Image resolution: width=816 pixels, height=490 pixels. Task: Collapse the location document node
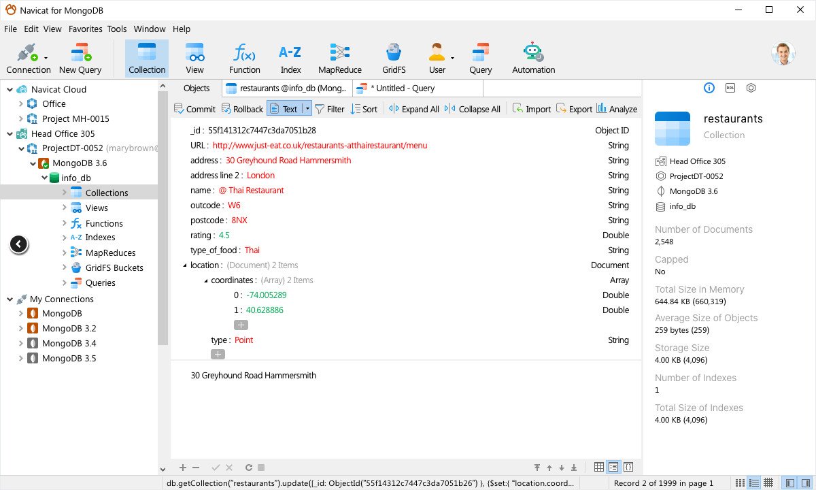tap(185, 265)
